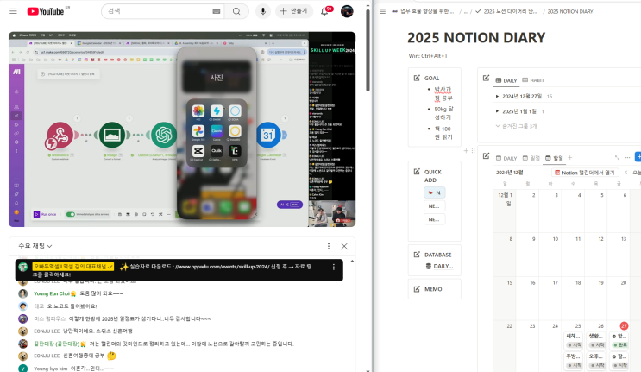Click GOAL item 책 100권 읽기
Viewport: 641px width, 372px height.
[443, 133]
